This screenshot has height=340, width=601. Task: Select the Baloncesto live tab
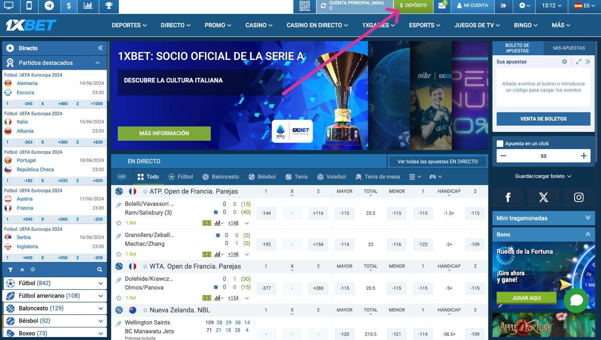point(221,177)
